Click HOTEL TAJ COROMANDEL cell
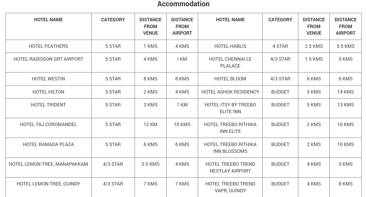The image size is (366, 197). [x=49, y=125]
